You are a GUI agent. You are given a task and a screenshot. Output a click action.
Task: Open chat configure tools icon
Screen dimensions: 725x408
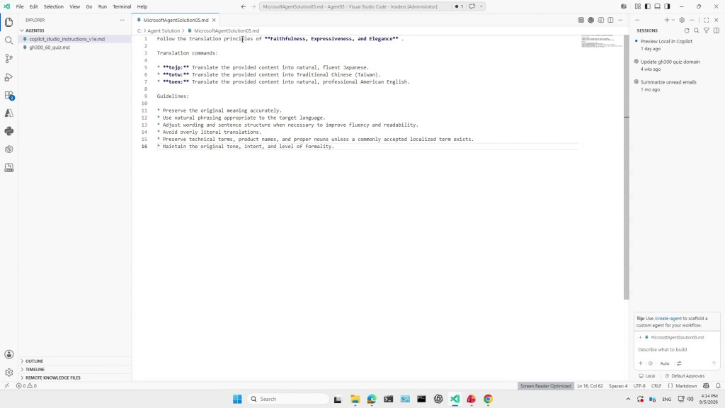679,363
